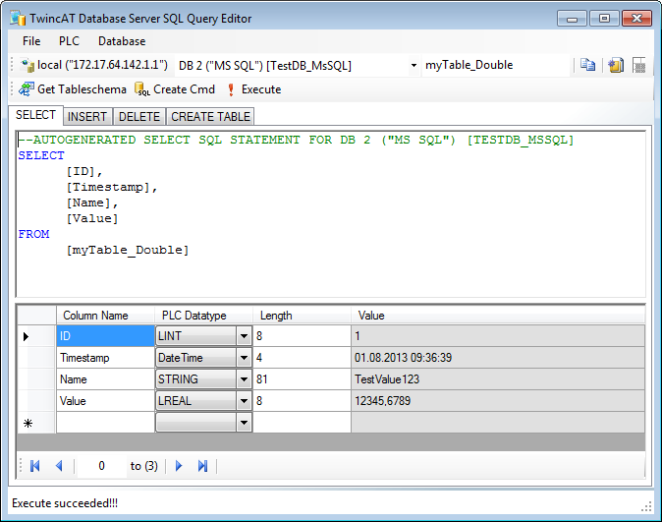Screen dimensions: 662x522
Task: Click the Create Cmd button
Action: tap(175, 89)
